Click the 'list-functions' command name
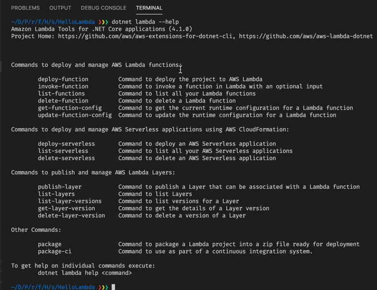This screenshot has height=290, width=377. click(x=61, y=94)
